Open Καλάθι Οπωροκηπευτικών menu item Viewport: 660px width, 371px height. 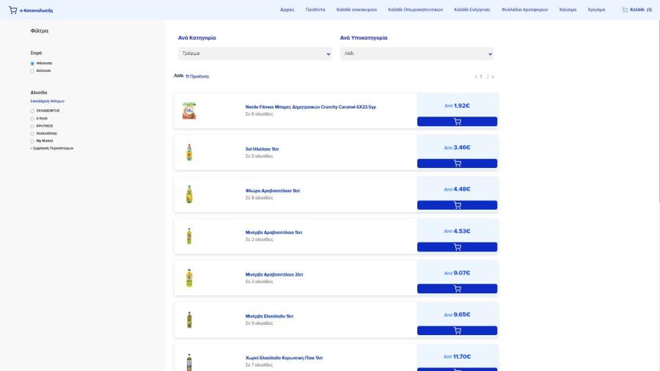[x=416, y=10]
